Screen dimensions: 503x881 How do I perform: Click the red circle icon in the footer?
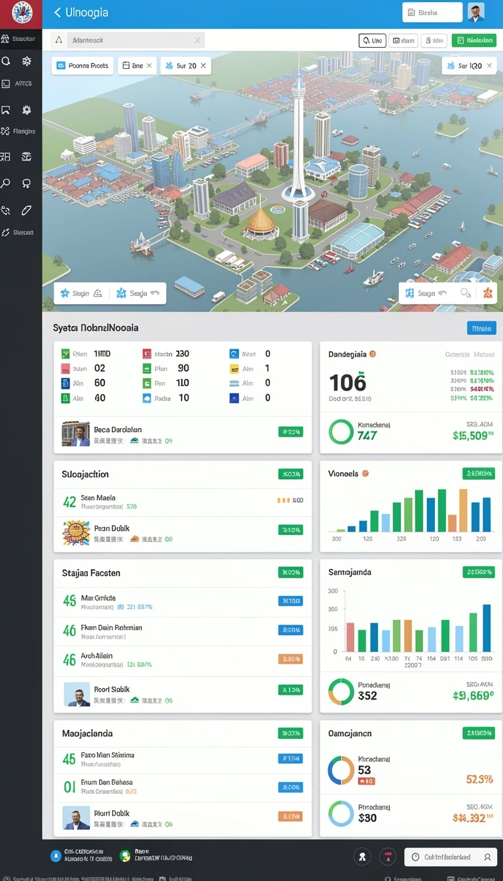(x=388, y=857)
